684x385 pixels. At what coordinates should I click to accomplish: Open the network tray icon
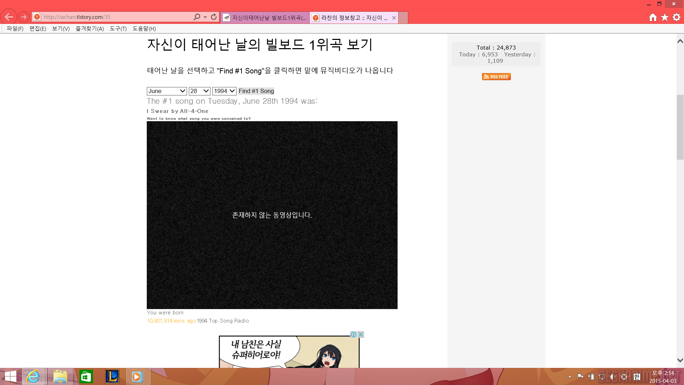[602, 376]
